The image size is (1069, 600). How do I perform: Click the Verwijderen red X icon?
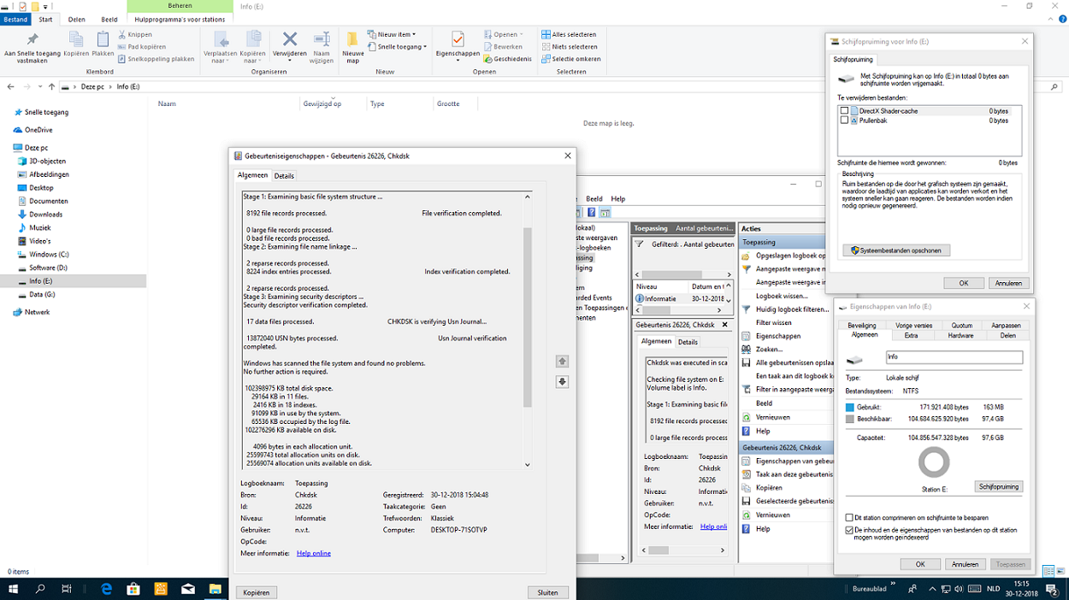[x=290, y=39]
